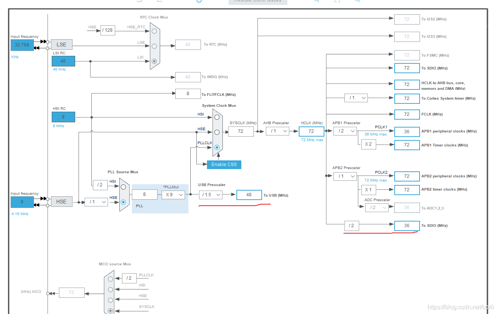Edit the APB1 peripheral clocks 36 field
Screen dimensions: 497x314
(407, 132)
